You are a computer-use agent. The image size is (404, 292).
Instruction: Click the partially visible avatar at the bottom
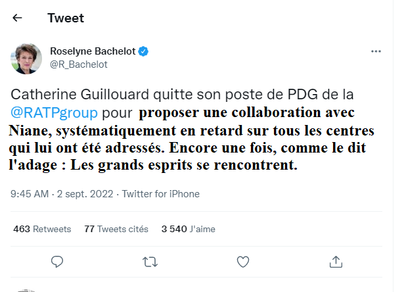[x=26, y=289]
